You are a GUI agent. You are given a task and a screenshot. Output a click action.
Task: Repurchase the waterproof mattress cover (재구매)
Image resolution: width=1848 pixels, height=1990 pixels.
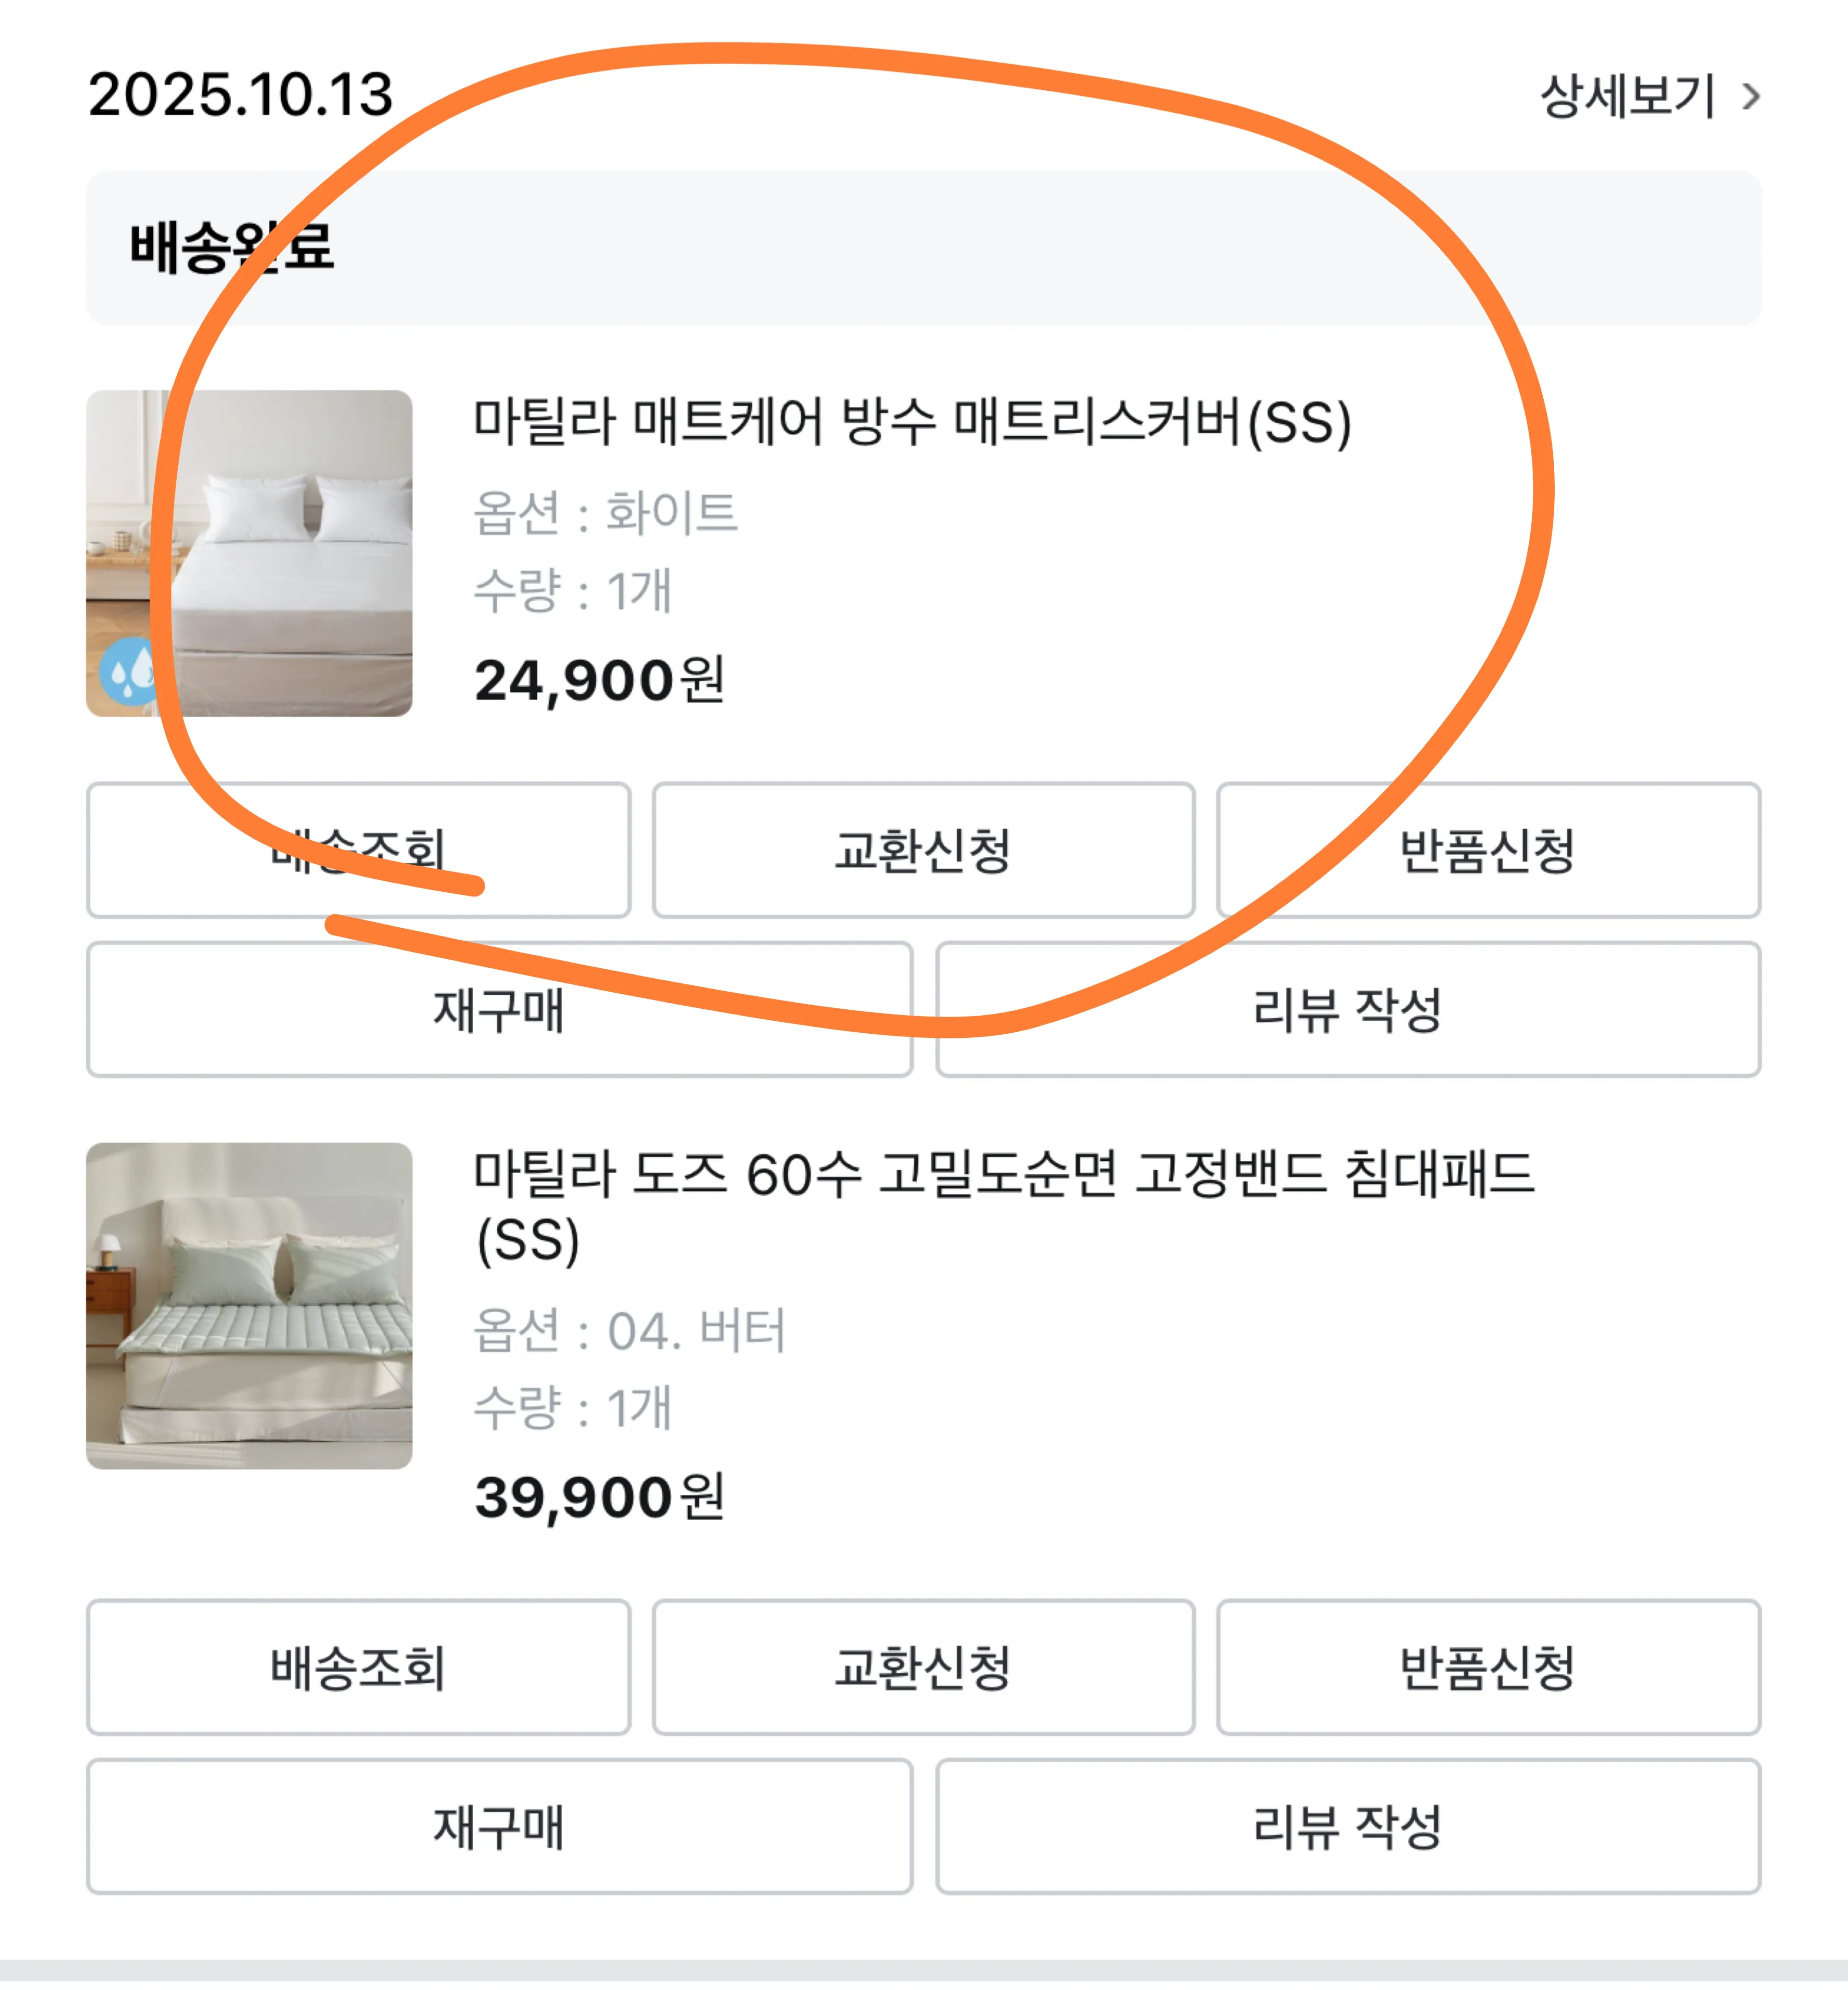499,1008
